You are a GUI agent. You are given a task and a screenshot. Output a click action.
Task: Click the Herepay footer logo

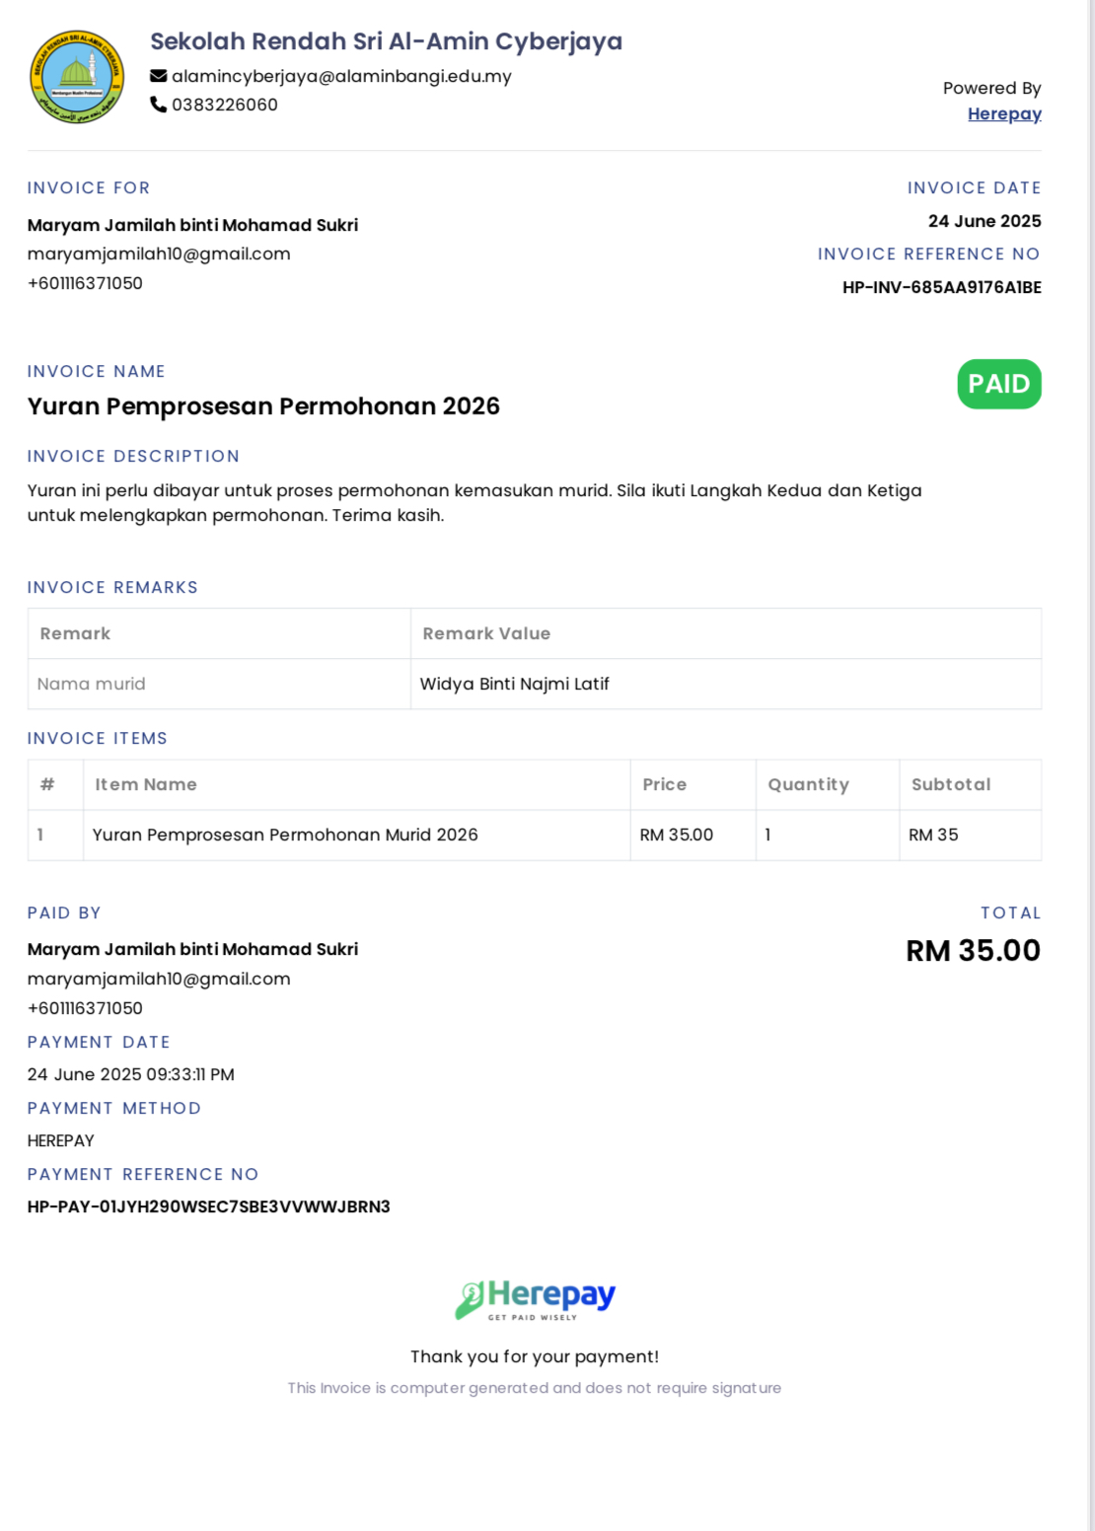point(535,1300)
